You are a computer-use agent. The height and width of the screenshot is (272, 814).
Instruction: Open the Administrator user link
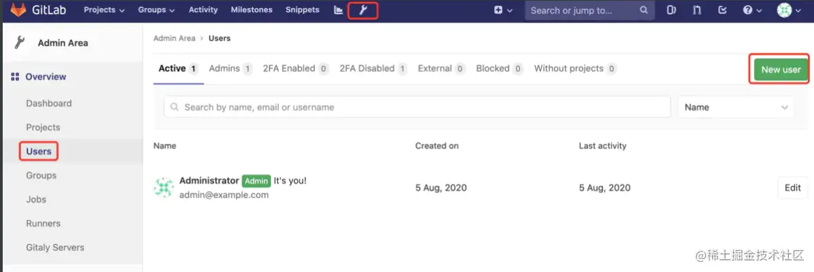pos(208,180)
